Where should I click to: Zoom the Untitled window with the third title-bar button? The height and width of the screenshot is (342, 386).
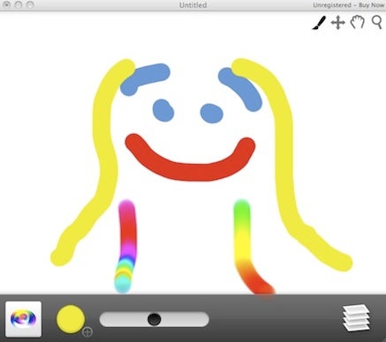(x=30, y=5)
